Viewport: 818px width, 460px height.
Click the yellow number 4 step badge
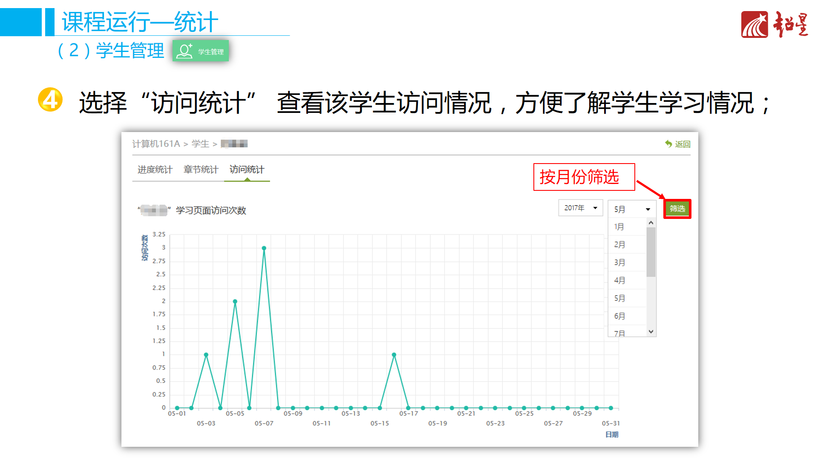[50, 100]
